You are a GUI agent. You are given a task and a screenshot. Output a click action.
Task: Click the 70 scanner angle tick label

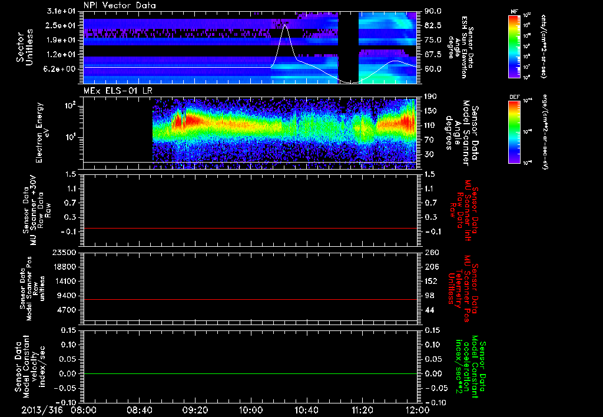point(429,140)
